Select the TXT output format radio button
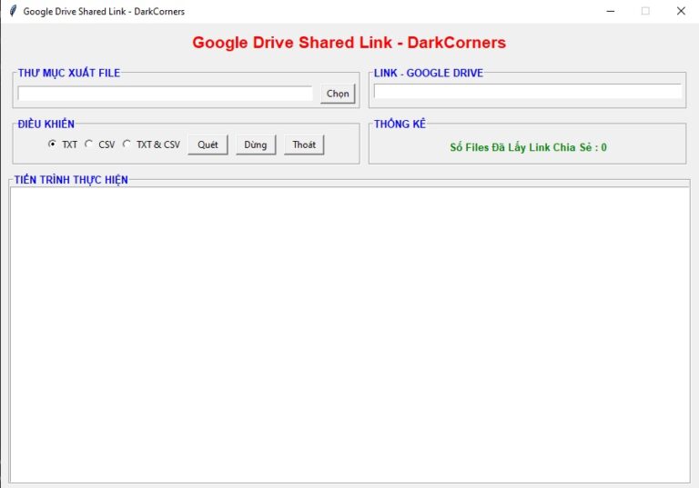Viewport: 699px width, 488px height. [x=52, y=144]
